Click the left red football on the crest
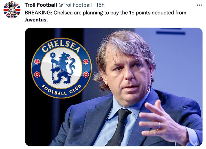Viewport: 206px width, 149px height. (37, 62)
